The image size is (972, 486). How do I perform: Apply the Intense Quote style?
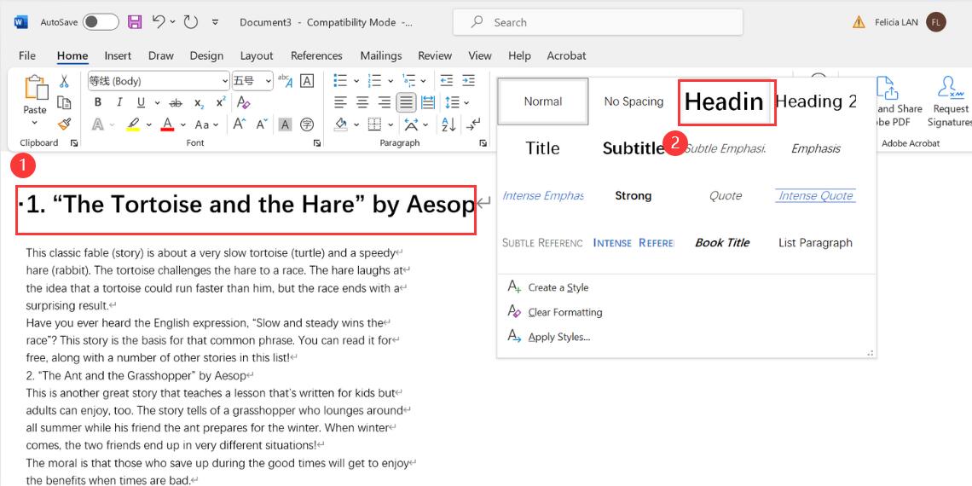pyautogui.click(x=816, y=195)
